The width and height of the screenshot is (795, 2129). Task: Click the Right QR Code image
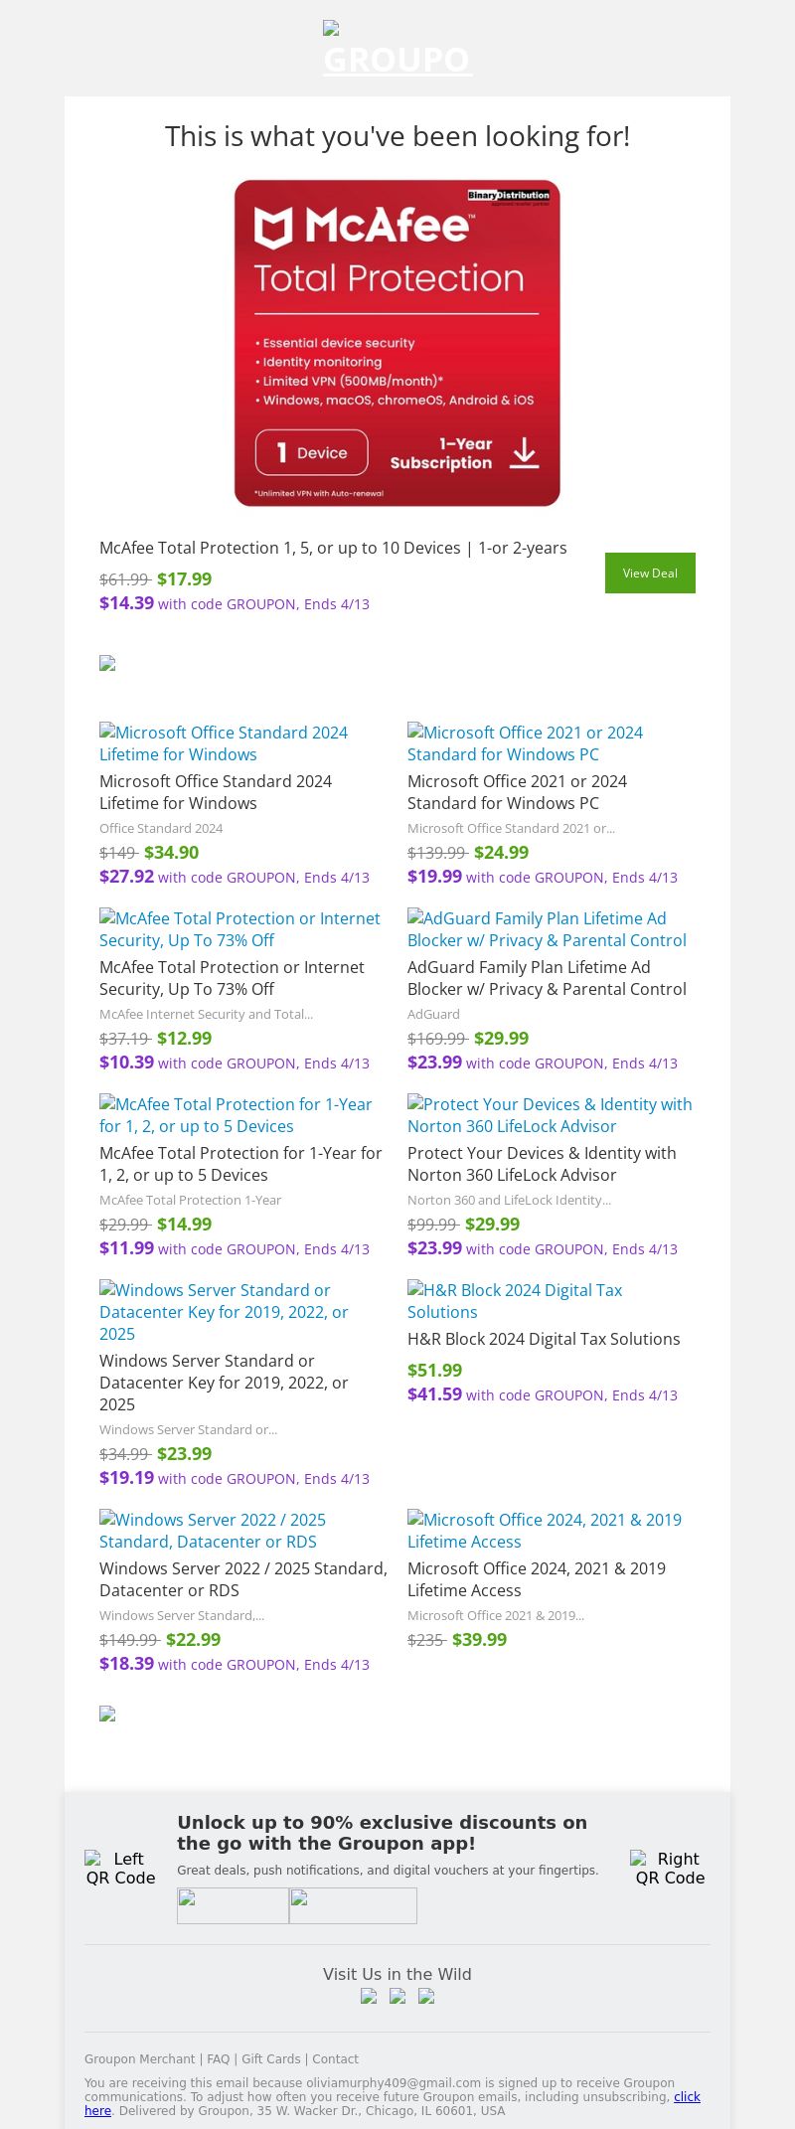pyautogui.click(x=670, y=1868)
